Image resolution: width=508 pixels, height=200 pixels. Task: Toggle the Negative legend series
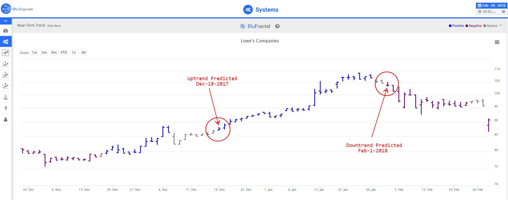[x=474, y=26]
